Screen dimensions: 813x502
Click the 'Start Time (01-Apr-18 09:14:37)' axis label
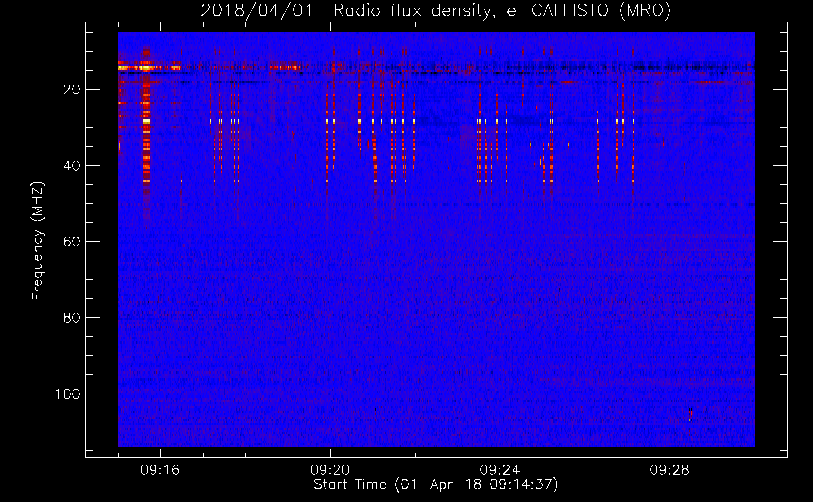point(436,485)
